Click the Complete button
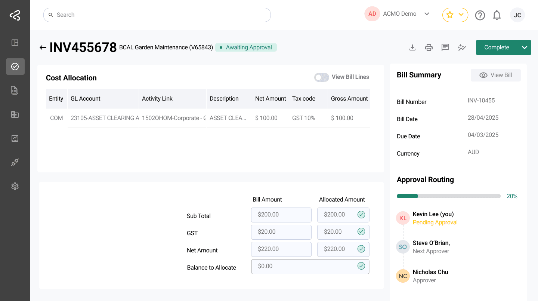The image size is (538, 301). (x=497, y=47)
